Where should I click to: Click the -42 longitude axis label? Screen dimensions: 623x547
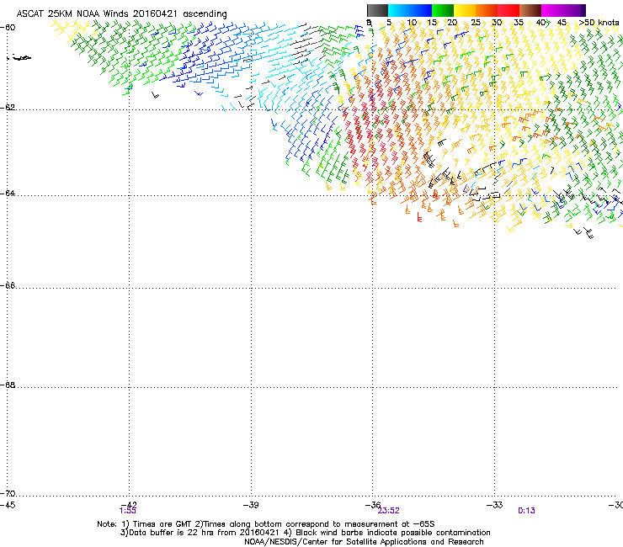coord(129,505)
